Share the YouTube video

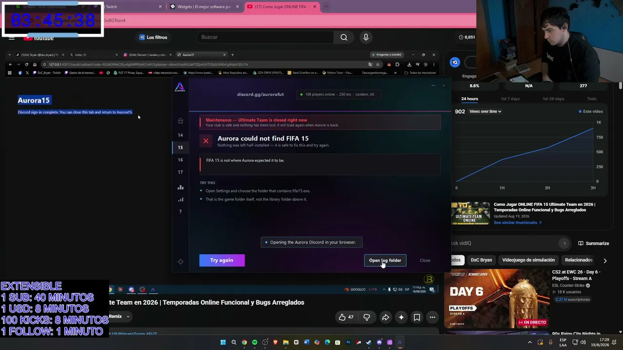coord(385,317)
